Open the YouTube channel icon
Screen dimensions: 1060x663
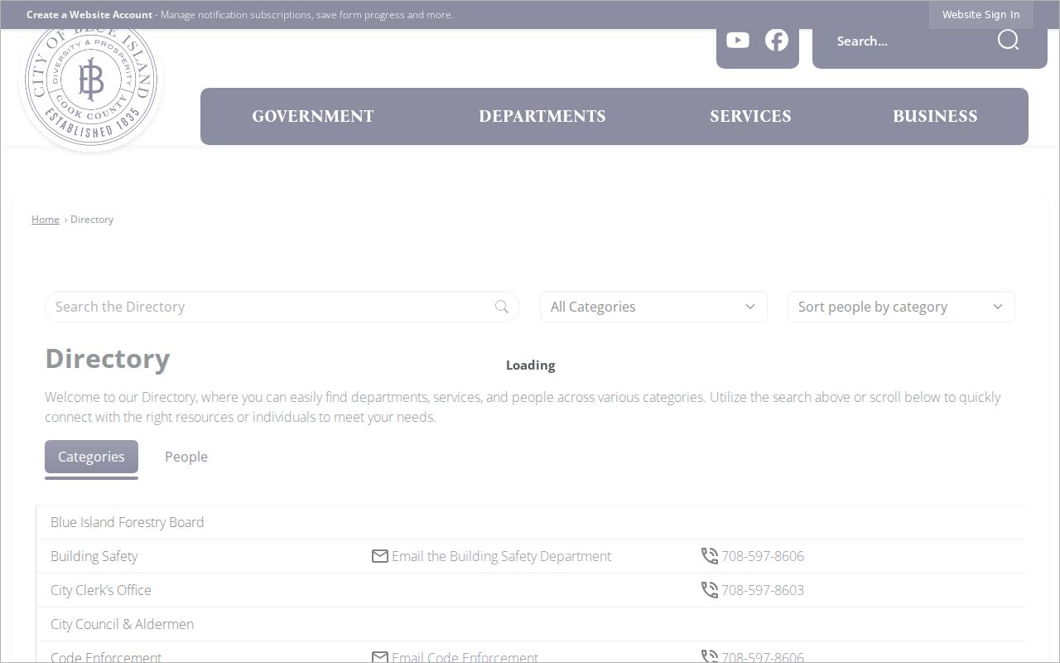click(x=737, y=40)
